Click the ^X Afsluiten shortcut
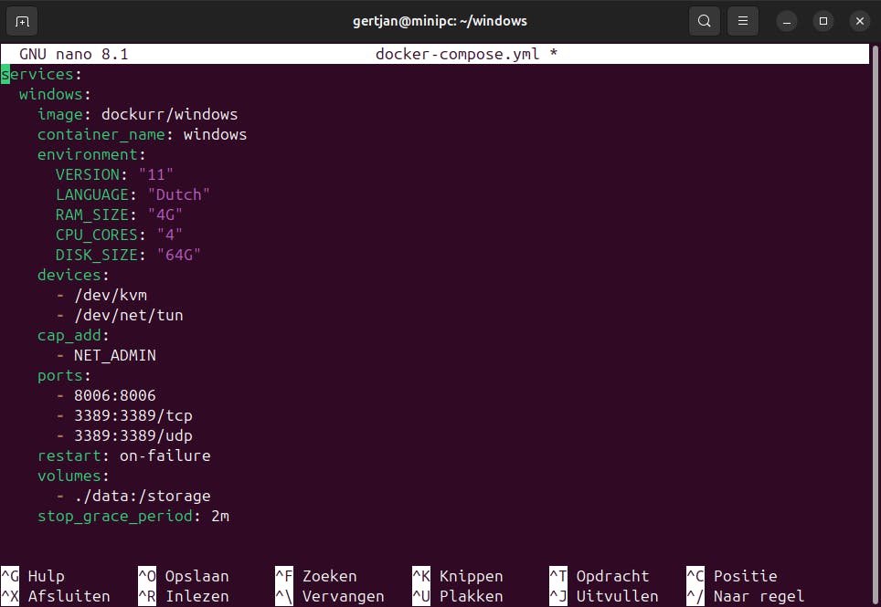881x607 pixels. [x=55, y=596]
